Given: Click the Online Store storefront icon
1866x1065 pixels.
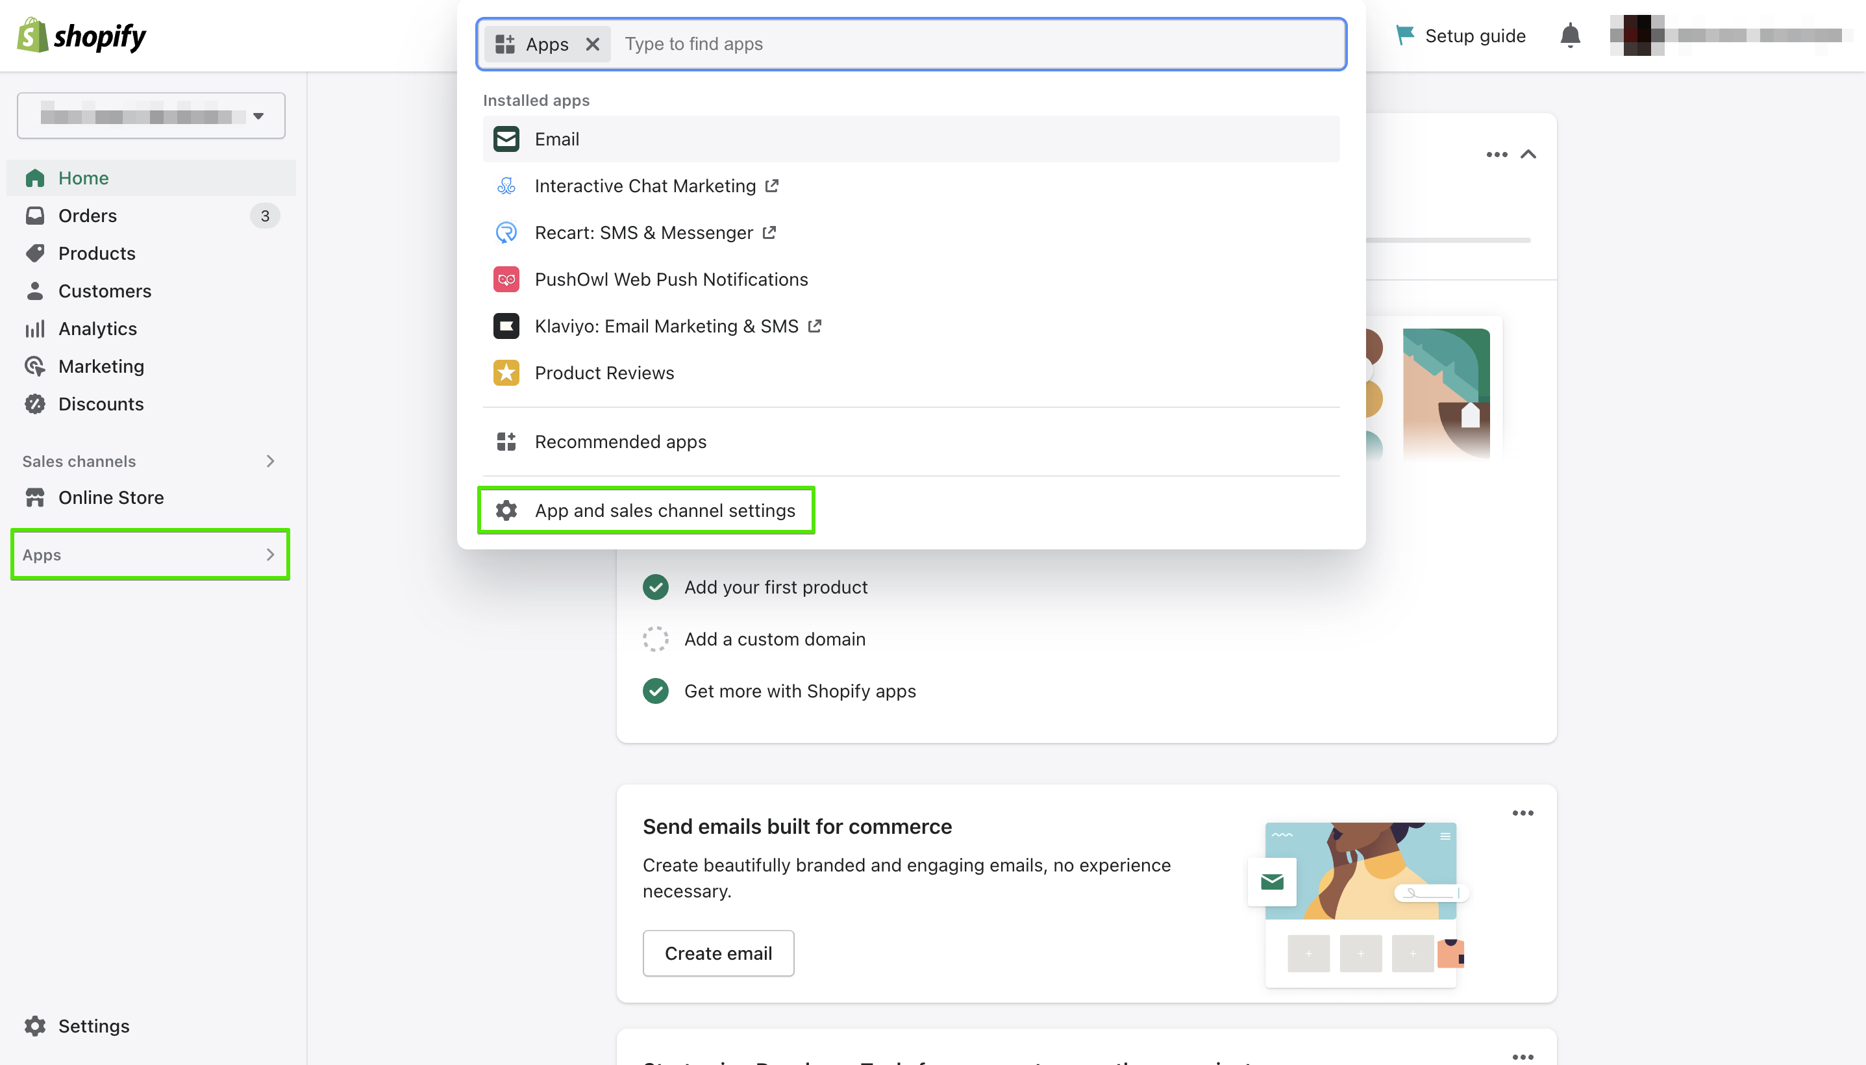Looking at the screenshot, I should point(35,497).
